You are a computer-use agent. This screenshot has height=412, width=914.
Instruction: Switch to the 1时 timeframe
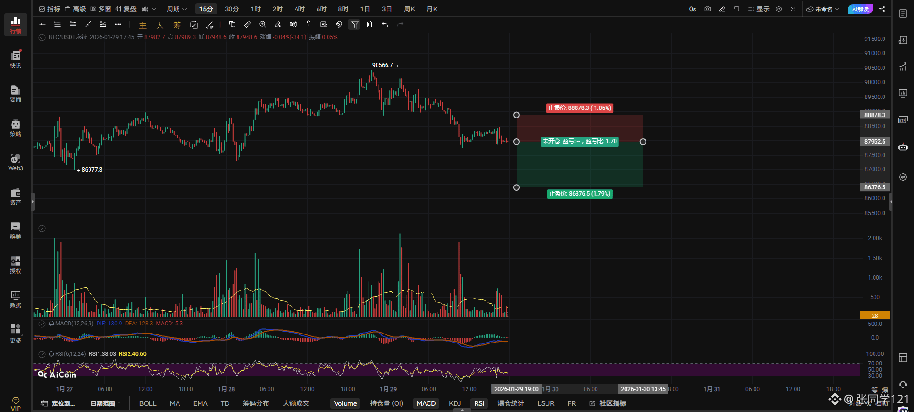(256, 9)
